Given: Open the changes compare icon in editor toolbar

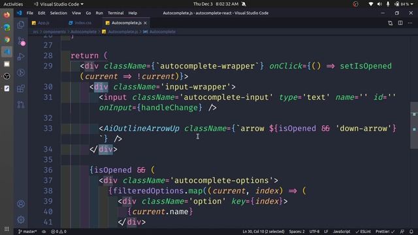Looking at the screenshot, I should point(391,23).
